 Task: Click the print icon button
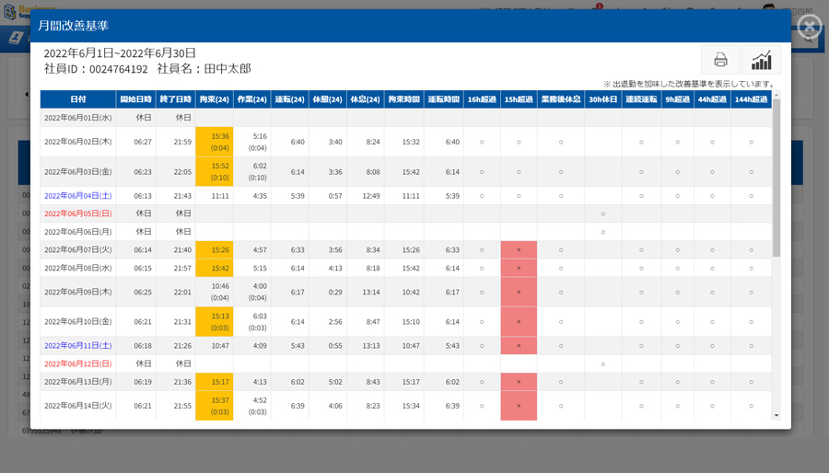[720, 60]
